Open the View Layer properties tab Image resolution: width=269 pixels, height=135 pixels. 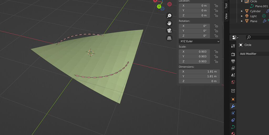coord(233,68)
